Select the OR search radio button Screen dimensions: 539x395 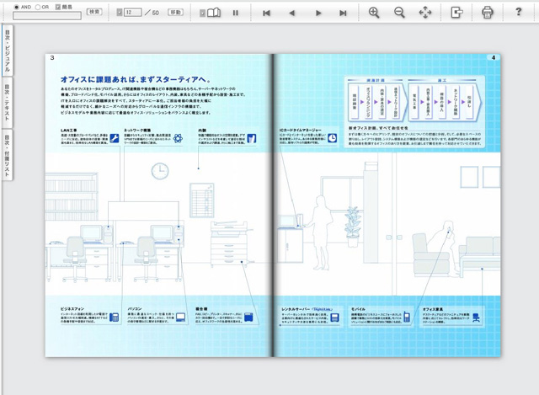point(38,7)
